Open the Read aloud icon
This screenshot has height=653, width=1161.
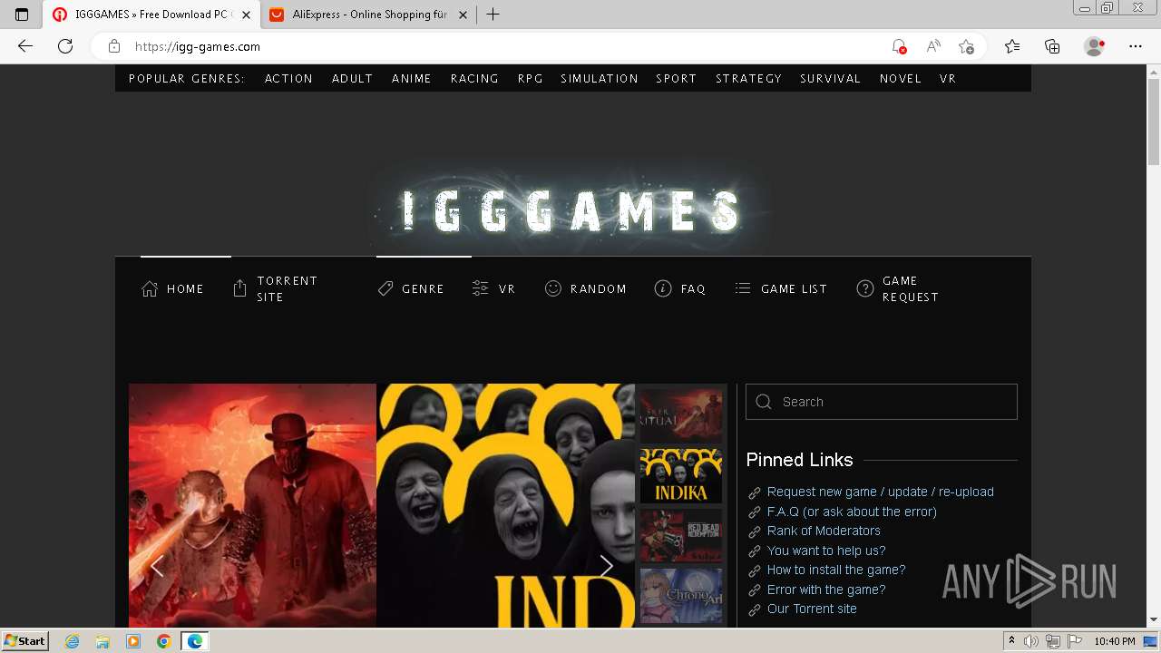(x=933, y=46)
